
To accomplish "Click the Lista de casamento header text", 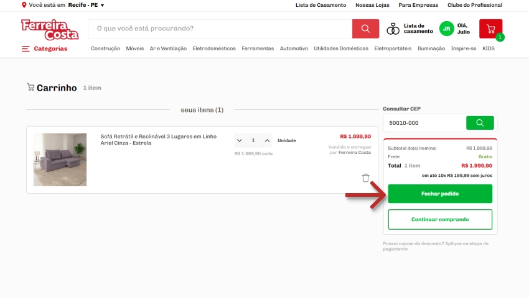I will (418, 29).
